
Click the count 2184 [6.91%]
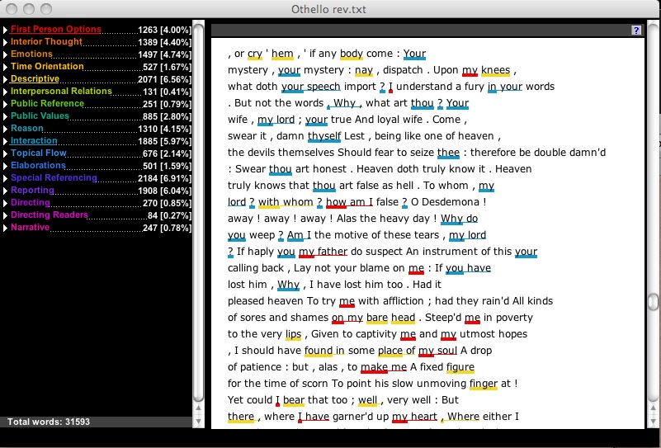164,178
